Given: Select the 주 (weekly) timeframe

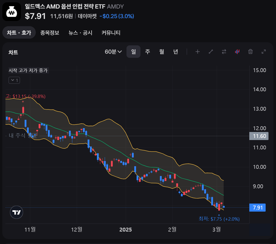Looking at the screenshot, I should [x=147, y=52].
